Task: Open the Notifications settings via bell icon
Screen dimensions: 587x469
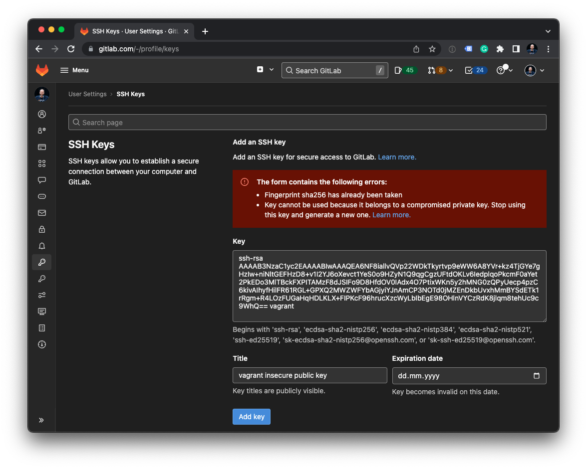Action: (x=42, y=246)
